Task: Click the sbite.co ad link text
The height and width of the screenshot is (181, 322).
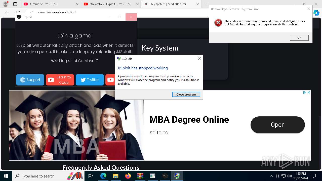Action: click(x=159, y=132)
